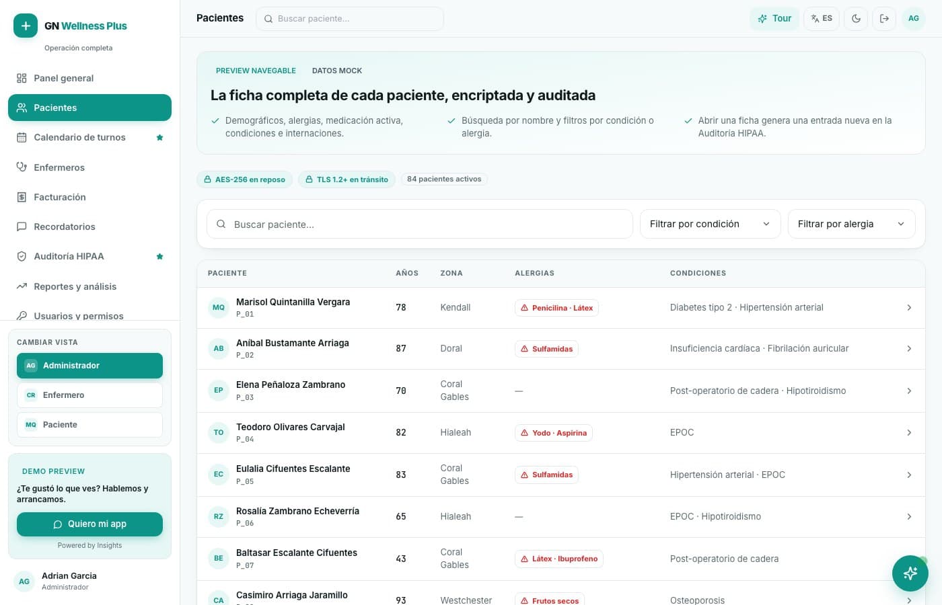The height and width of the screenshot is (605, 942).
Task: Click the AES-256 en reposo badge
Action: pos(245,179)
